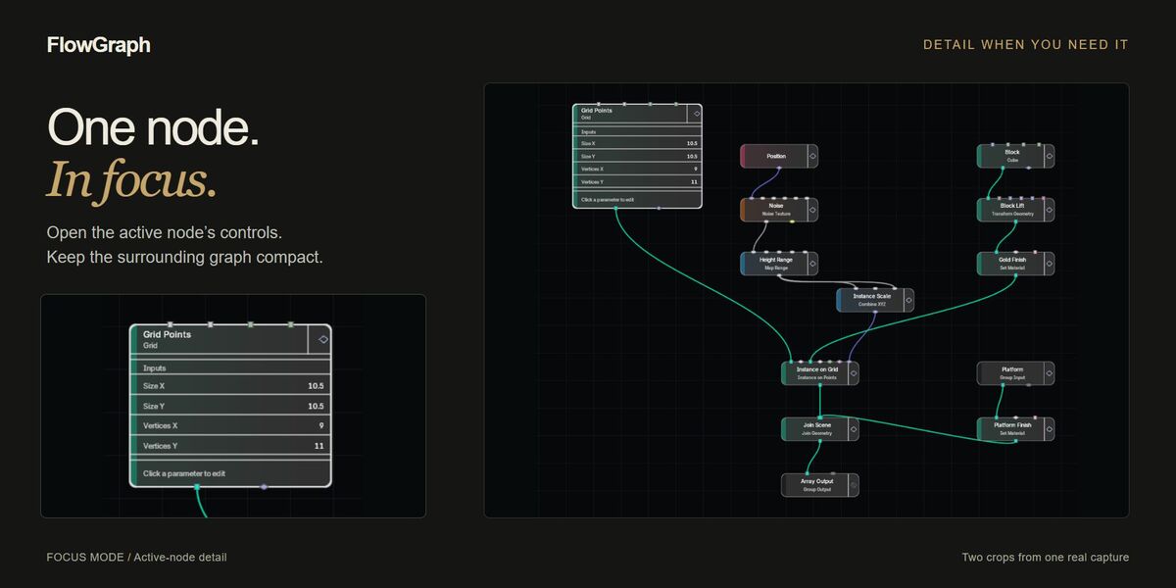Image resolution: width=1176 pixels, height=588 pixels.
Task: Expand the Noise node with its diamond icon
Action: point(810,210)
